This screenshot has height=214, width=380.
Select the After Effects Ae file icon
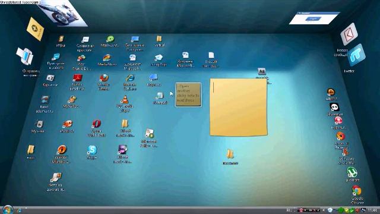tap(262, 71)
